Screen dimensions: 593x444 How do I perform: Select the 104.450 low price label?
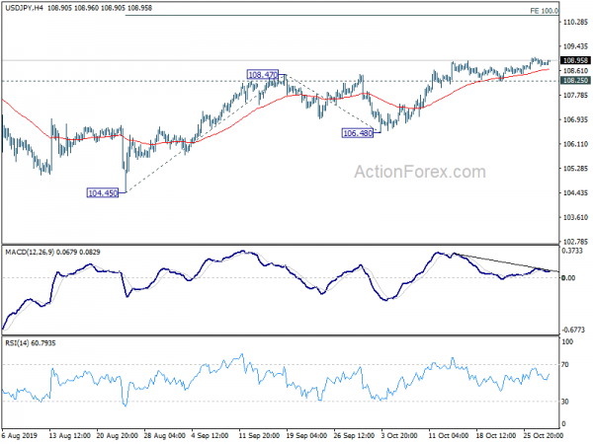pyautogui.click(x=103, y=193)
